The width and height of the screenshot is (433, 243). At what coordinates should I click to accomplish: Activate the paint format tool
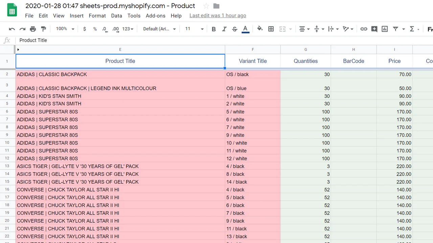tap(43, 29)
